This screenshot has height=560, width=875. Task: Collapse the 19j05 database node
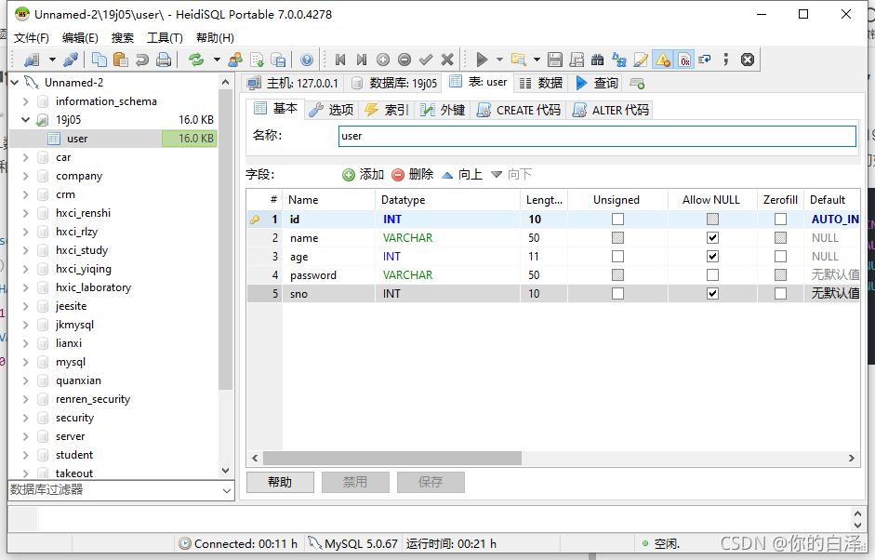(x=26, y=119)
